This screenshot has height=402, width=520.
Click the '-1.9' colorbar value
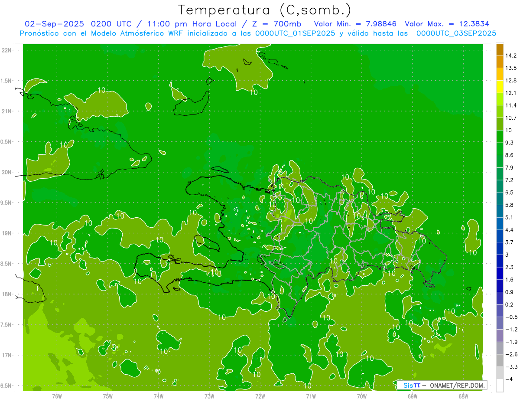511,342
